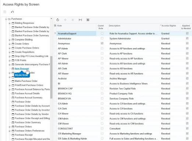The height and width of the screenshot is (141, 192).
Task: Select Drop-Ship PO Lines Awaiting Link
Action: point(32,56)
